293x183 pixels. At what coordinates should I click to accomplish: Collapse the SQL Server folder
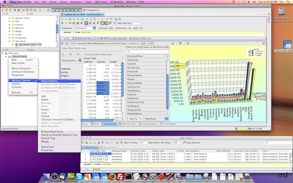click(10, 41)
